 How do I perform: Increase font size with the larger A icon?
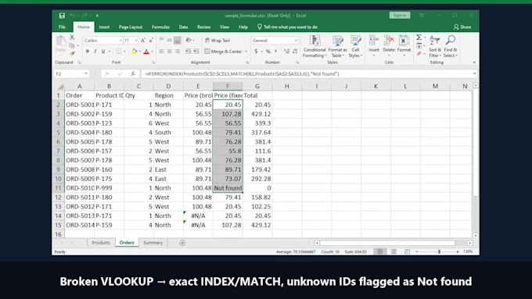(x=143, y=41)
